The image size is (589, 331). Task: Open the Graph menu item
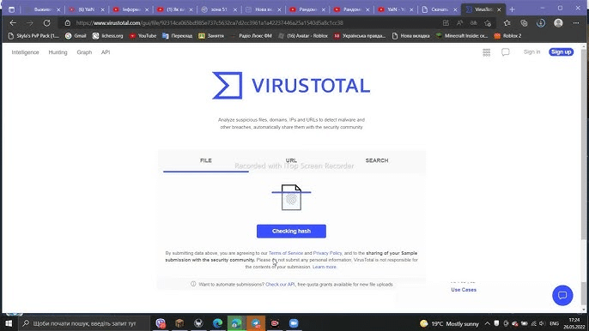pyautogui.click(x=84, y=52)
